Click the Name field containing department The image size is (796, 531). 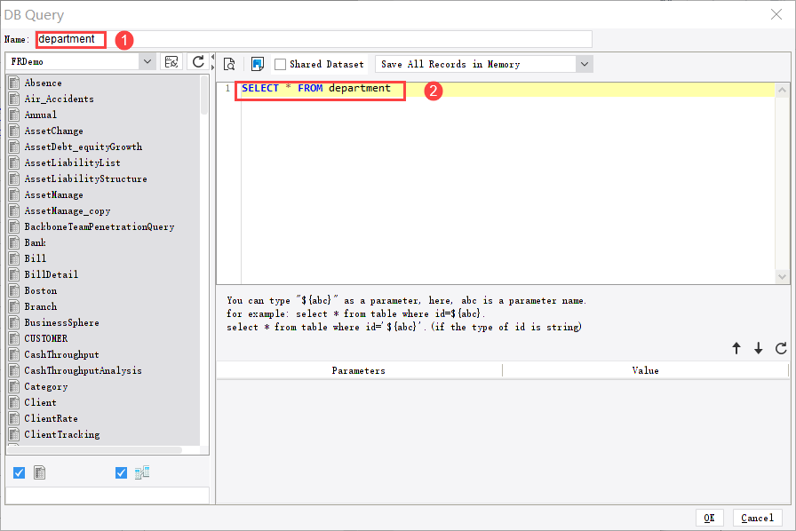click(x=70, y=39)
